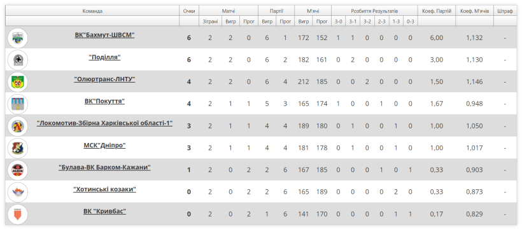Click the Команда column header
Image resolution: width=522 pixels, height=230 pixels.
92,11
